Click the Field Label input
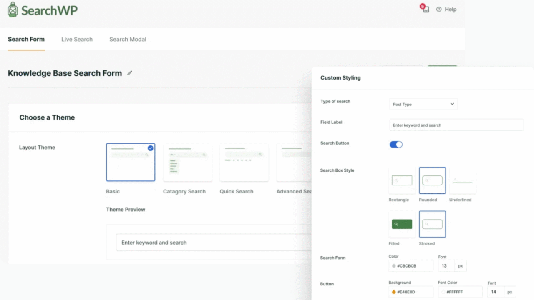 click(456, 125)
